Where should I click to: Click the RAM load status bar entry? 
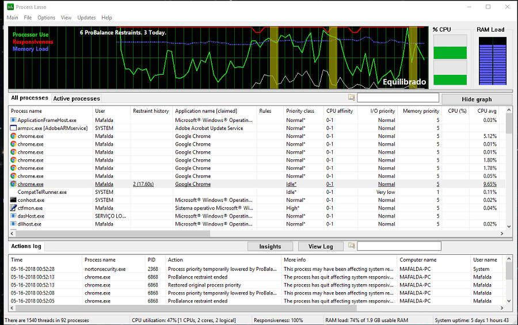(367, 320)
